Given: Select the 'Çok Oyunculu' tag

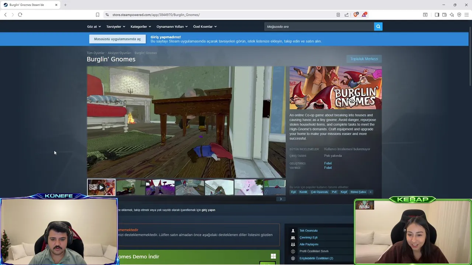Looking at the screenshot, I should [x=319, y=192].
